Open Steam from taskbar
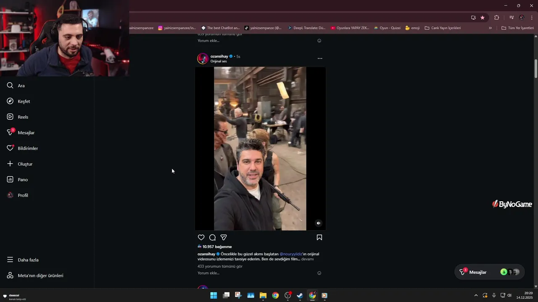 (x=300, y=295)
